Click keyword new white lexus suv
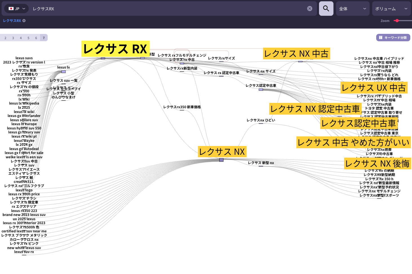This screenshot has width=412, height=274. click(24, 248)
